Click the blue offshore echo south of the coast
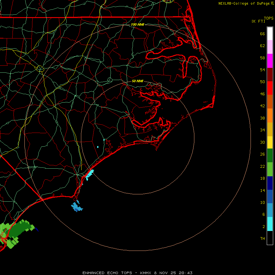 click(x=77, y=207)
